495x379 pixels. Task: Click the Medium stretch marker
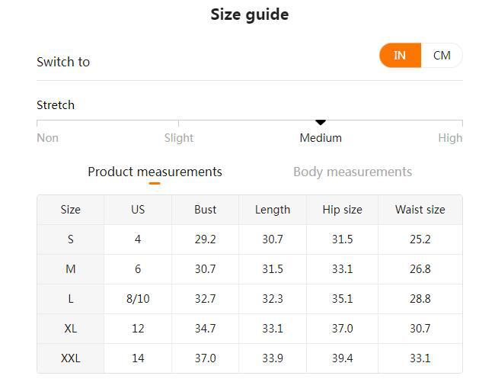(321, 122)
